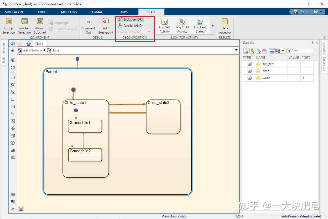Open the Data Inspector
This screenshot has width=328, height=219.
click(225, 26)
